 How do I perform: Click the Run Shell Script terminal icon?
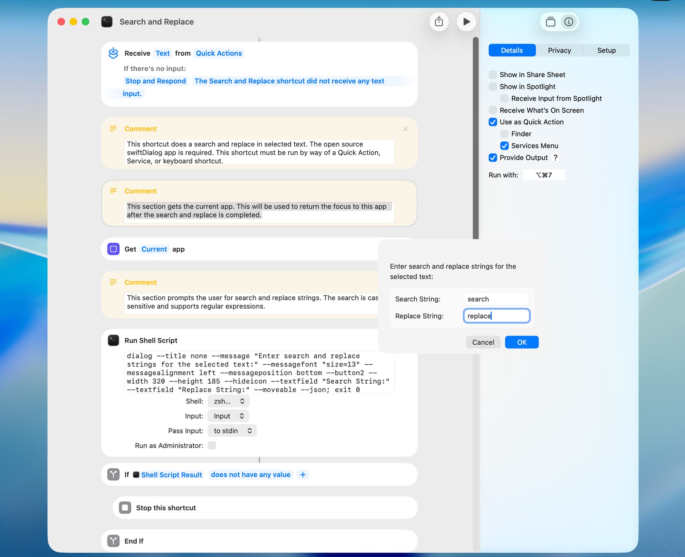click(113, 340)
